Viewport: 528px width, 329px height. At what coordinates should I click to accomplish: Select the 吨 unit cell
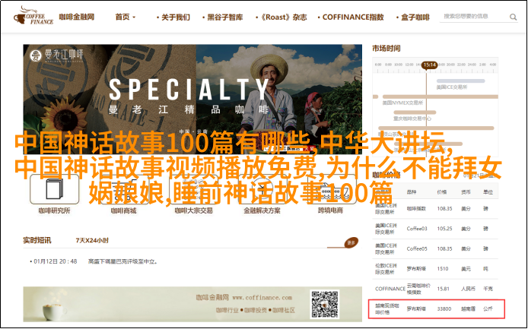pos(485,269)
